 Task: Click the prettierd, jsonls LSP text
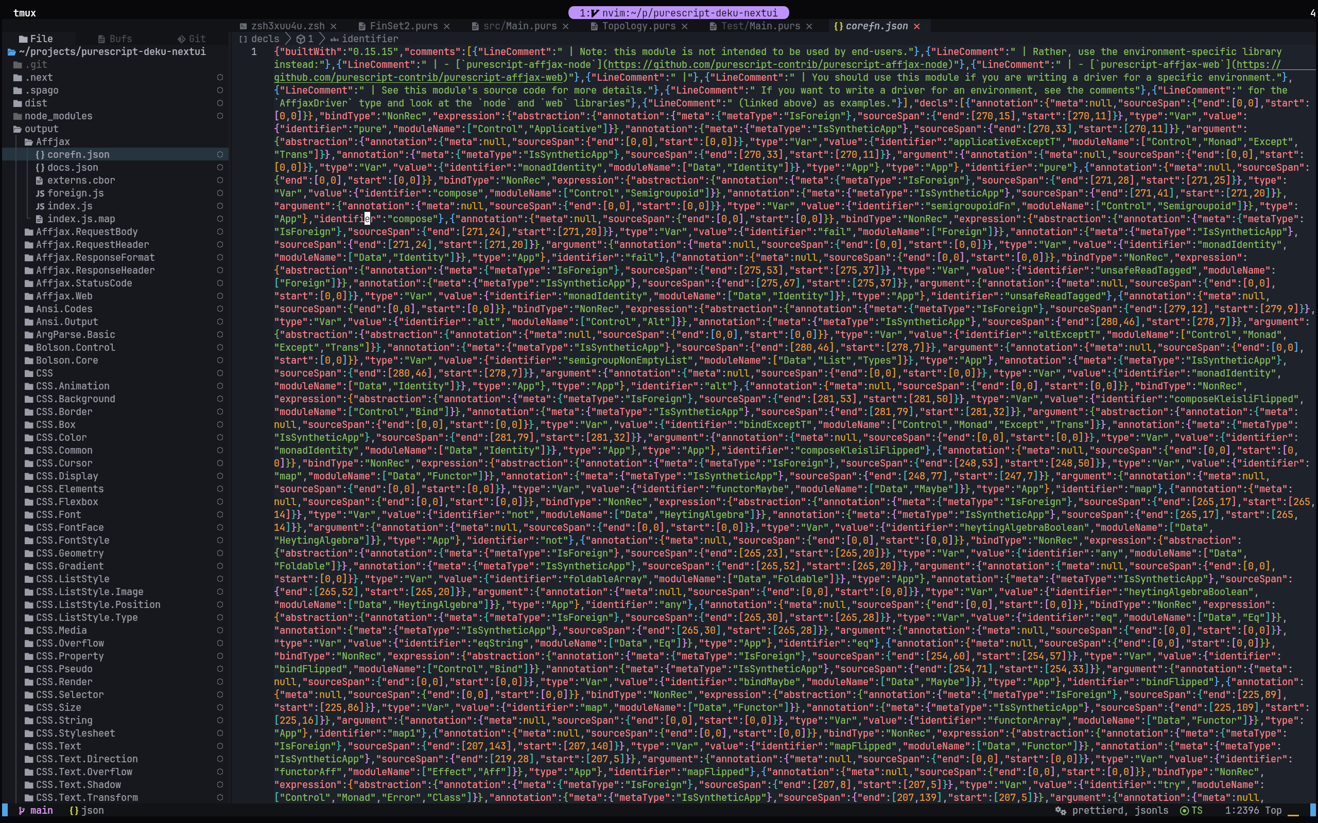(1120, 811)
